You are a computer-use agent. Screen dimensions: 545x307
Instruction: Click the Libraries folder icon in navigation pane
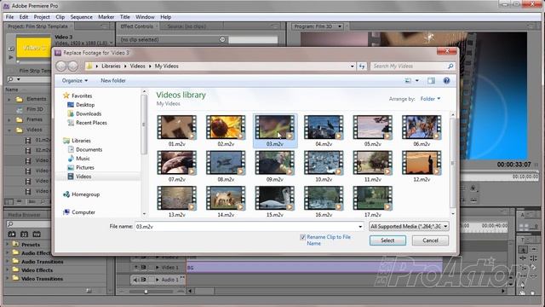pos(66,141)
